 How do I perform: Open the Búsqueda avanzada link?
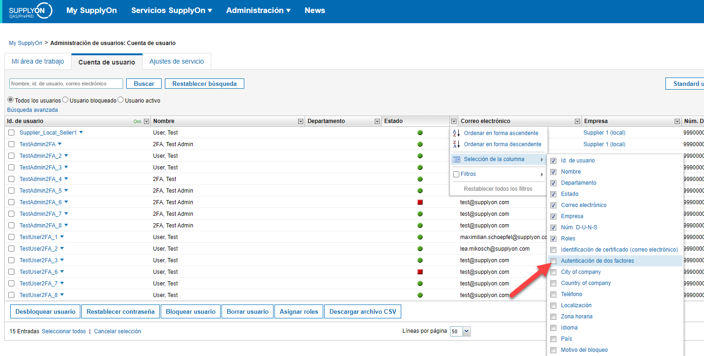[33, 110]
